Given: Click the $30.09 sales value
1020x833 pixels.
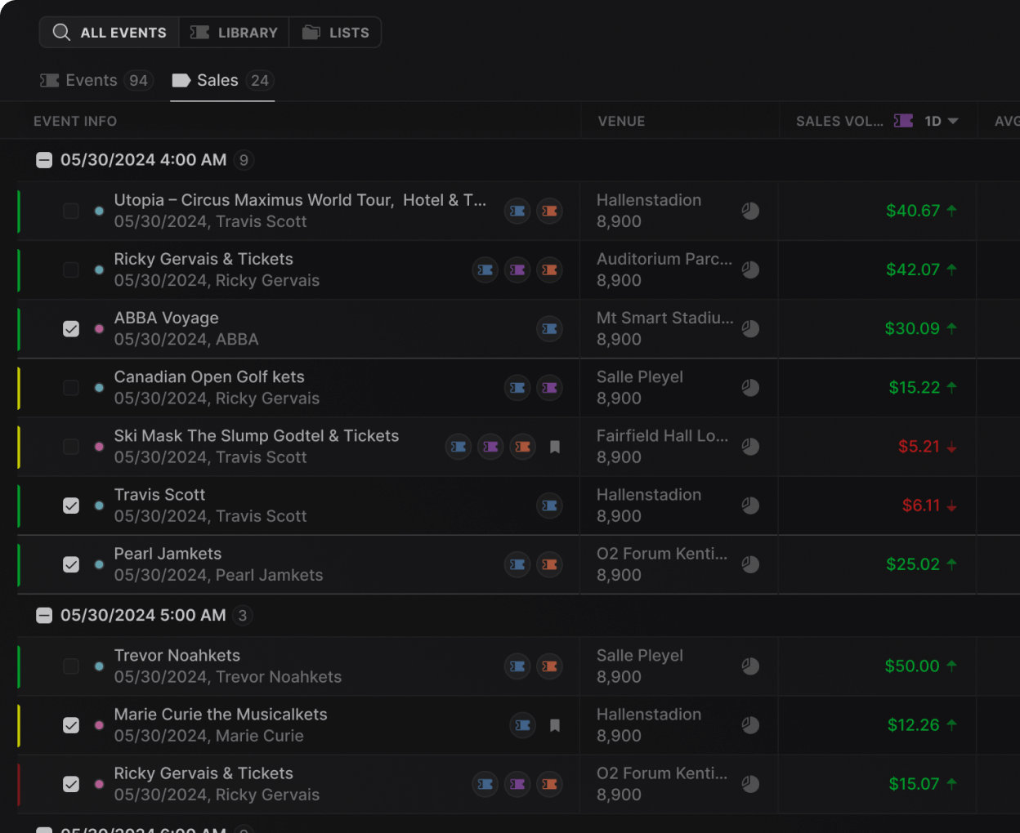Looking at the screenshot, I should coord(912,328).
